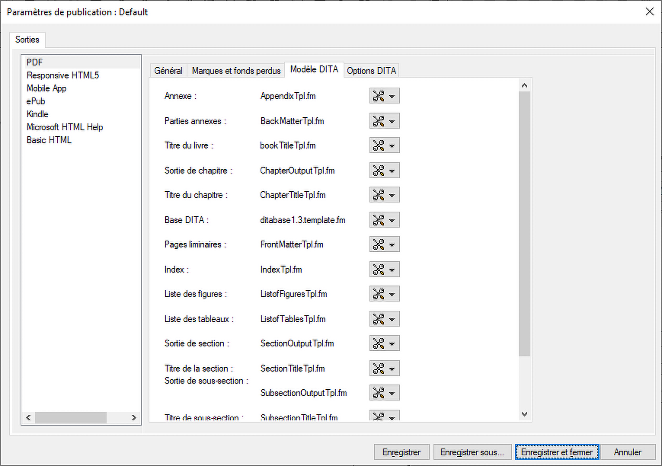The width and height of the screenshot is (662, 466).
Task: Expand dropdown arrow for Pages liminaires template
Action: (392, 245)
